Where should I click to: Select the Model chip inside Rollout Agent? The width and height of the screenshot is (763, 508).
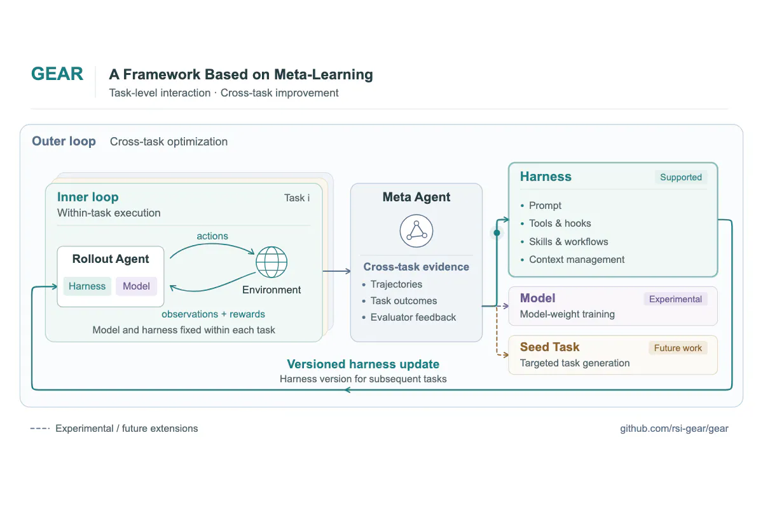coord(136,286)
